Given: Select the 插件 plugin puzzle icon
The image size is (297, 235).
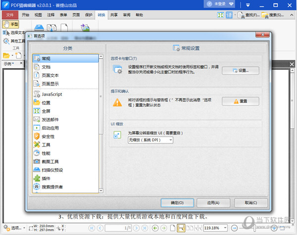Looking at the screenshot, I should pyautogui.click(x=37, y=178).
